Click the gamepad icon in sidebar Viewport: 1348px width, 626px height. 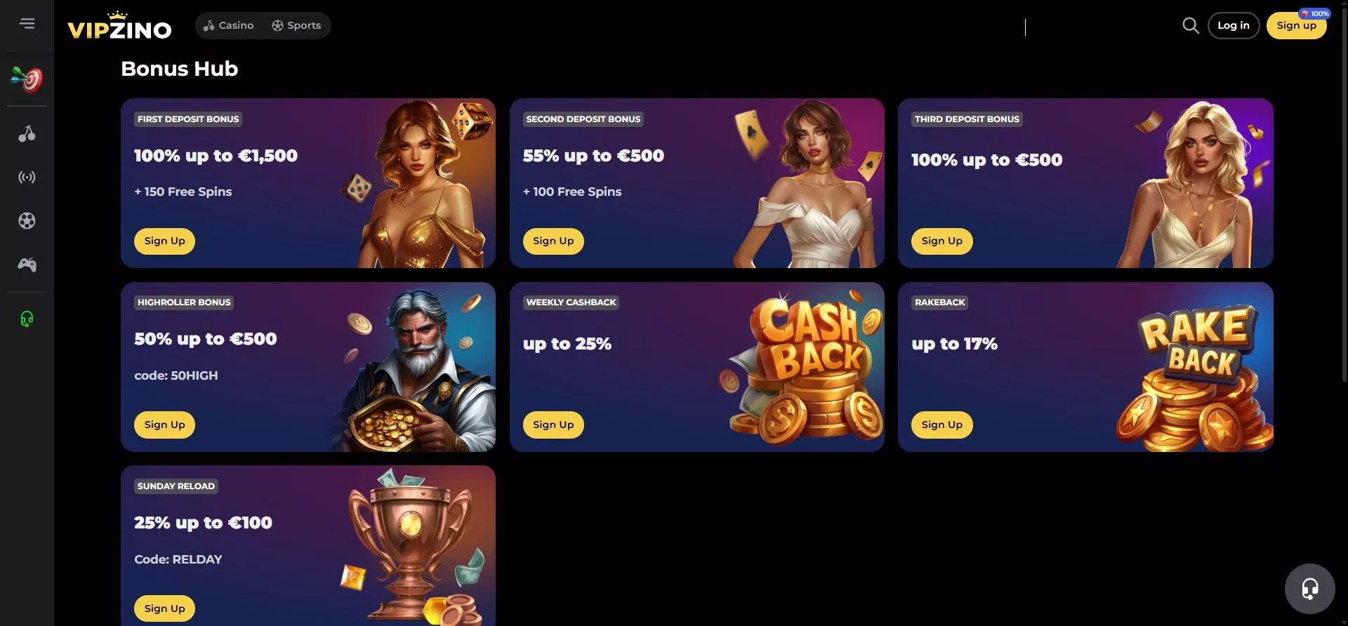(x=27, y=265)
